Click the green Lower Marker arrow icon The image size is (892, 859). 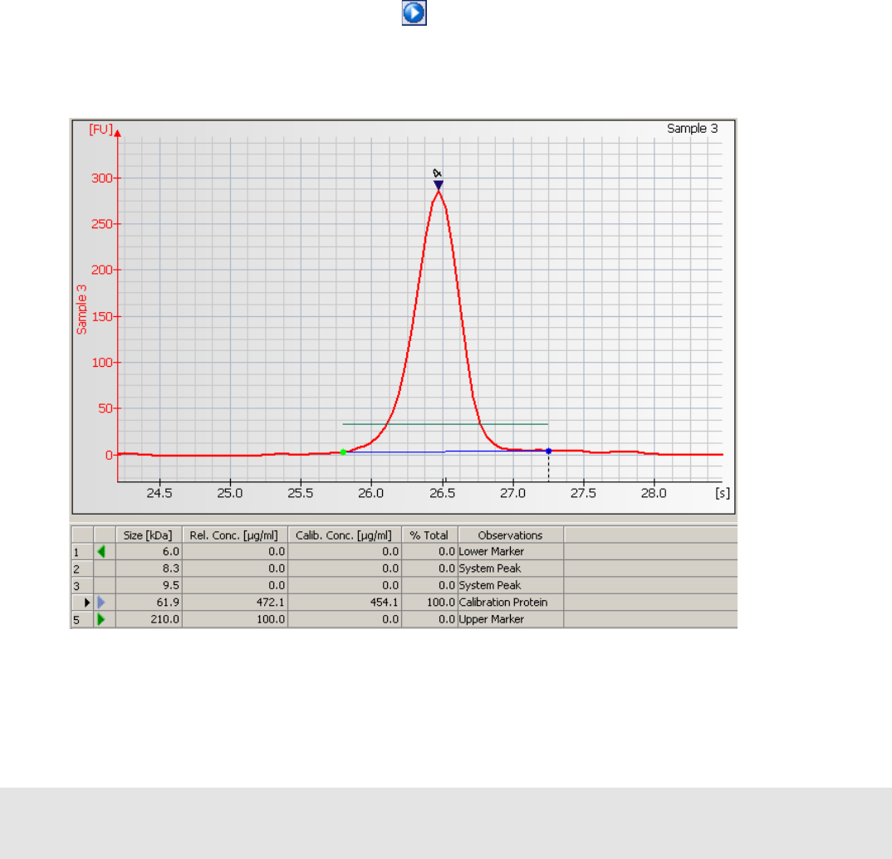coord(102,551)
